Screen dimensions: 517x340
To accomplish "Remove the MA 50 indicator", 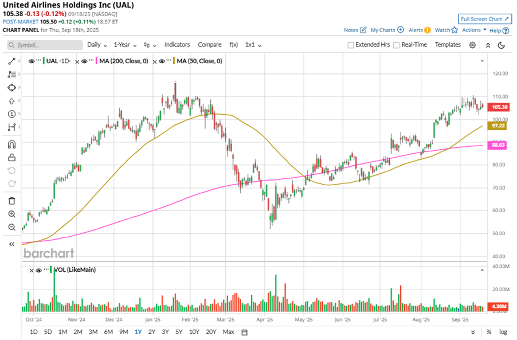I will pyautogui.click(x=155, y=62).
